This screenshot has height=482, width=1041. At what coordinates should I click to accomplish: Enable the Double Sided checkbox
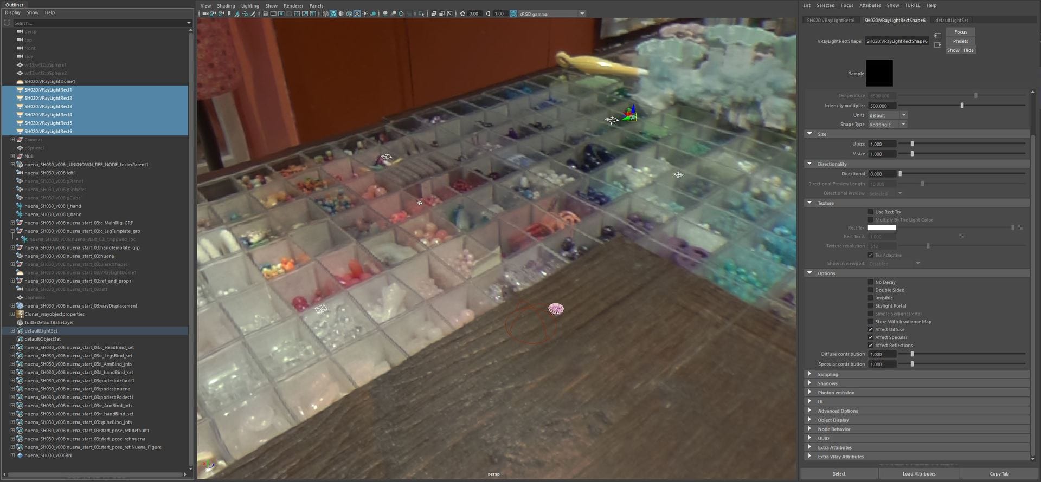click(x=871, y=290)
